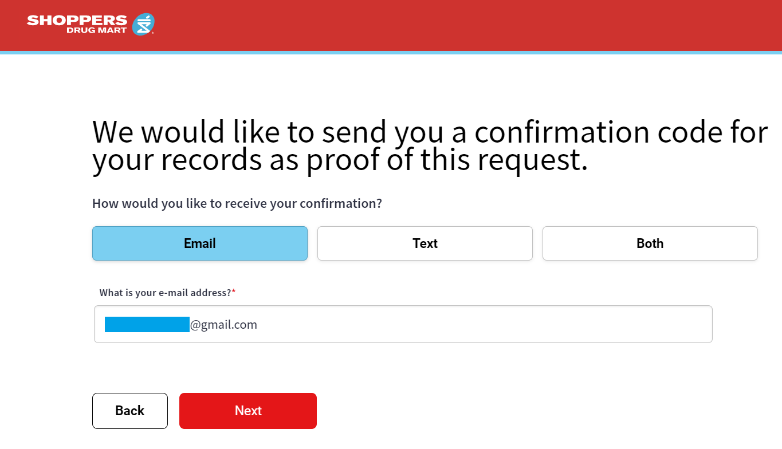Viewport: 782px width, 449px height.
Task: Click the @gmail.com text in the field
Action: [x=223, y=325]
